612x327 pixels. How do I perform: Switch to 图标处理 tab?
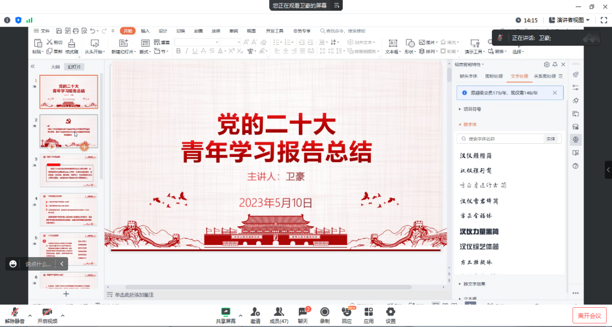click(x=494, y=76)
